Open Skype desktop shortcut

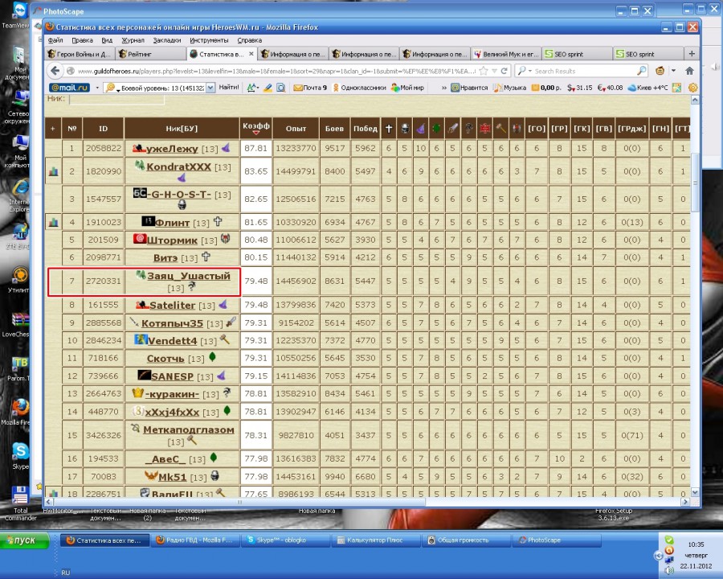(x=20, y=455)
